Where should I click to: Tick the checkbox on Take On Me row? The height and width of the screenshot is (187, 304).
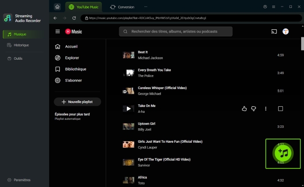(x=281, y=109)
